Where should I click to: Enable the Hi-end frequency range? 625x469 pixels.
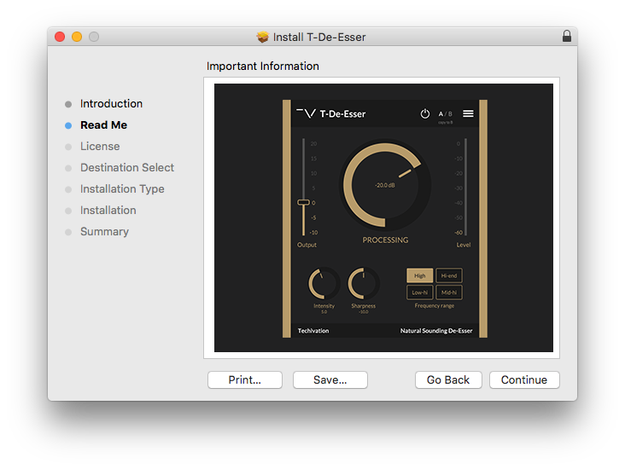coord(449,275)
